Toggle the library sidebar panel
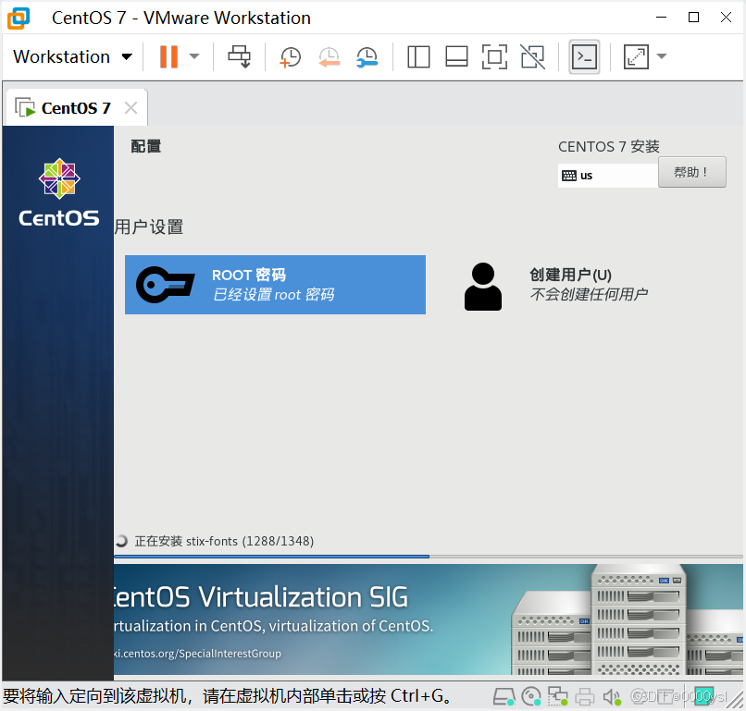The height and width of the screenshot is (711, 746). pyautogui.click(x=418, y=57)
